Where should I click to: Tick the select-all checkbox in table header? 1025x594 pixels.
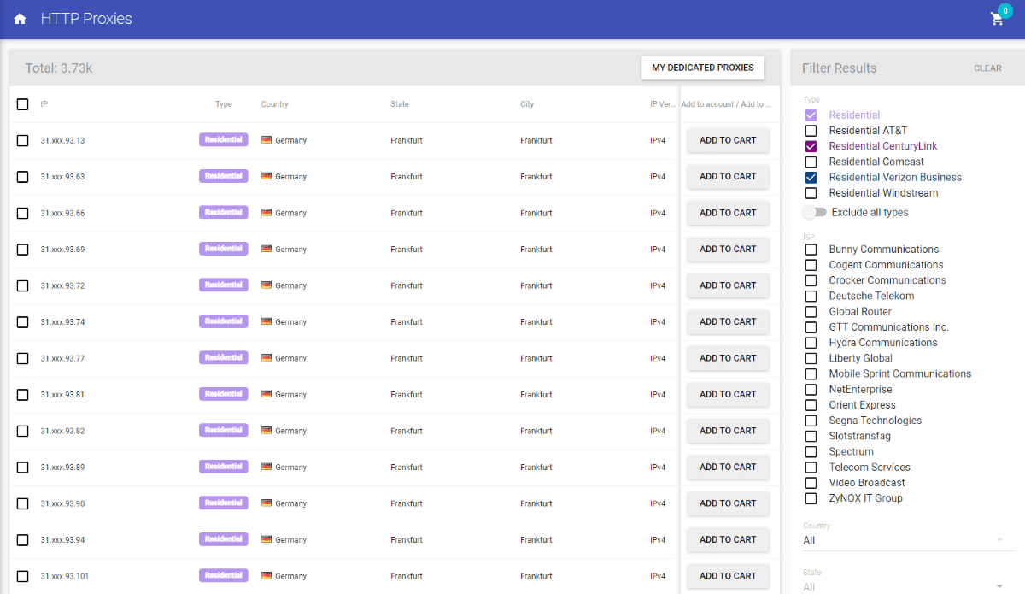coord(22,104)
